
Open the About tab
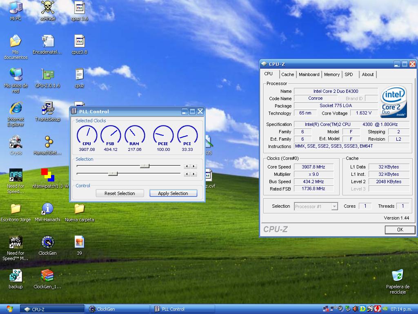click(x=368, y=74)
